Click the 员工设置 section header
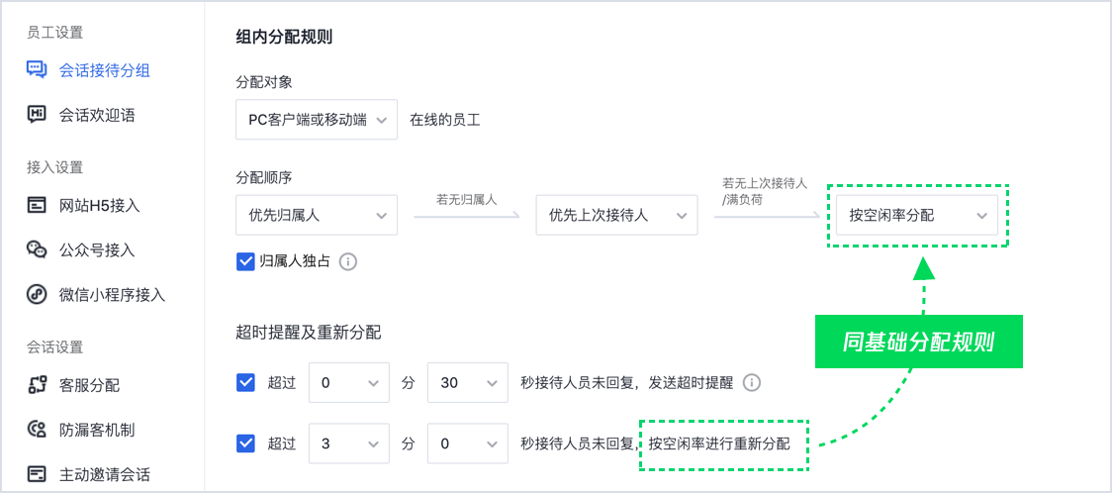Image resolution: width=1112 pixels, height=493 pixels. click(x=54, y=33)
